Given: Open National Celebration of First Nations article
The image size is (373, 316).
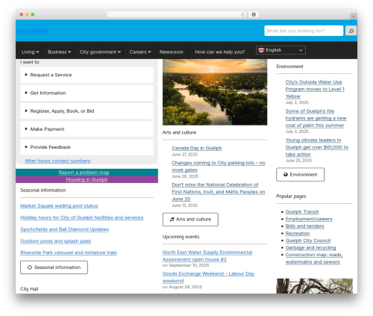Looking at the screenshot, I should [x=219, y=192].
